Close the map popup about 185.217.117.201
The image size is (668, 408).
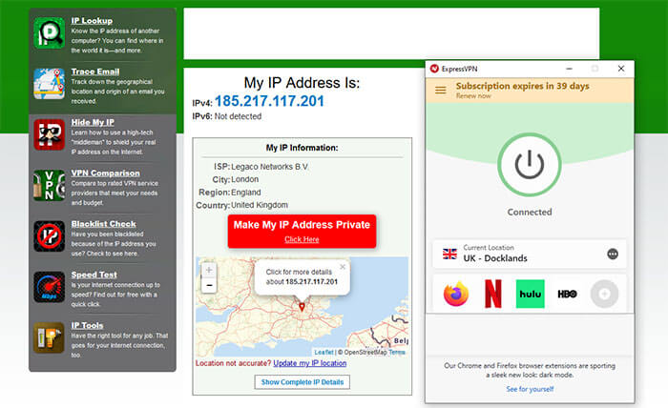pos(343,267)
